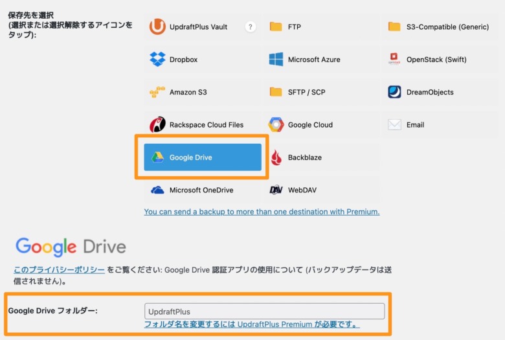Click the UpdraftPlus Vault orange logo icon
Screen dimensions: 505x340
(x=157, y=27)
